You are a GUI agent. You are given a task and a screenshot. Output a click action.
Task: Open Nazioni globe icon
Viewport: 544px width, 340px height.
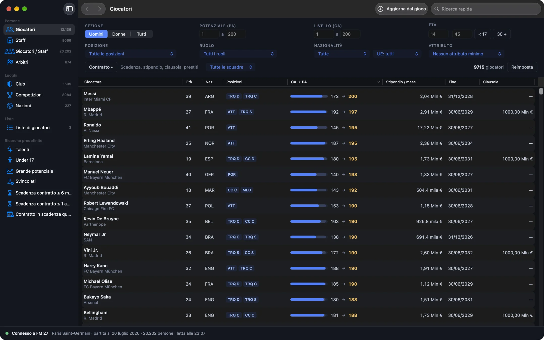pyautogui.click(x=10, y=106)
